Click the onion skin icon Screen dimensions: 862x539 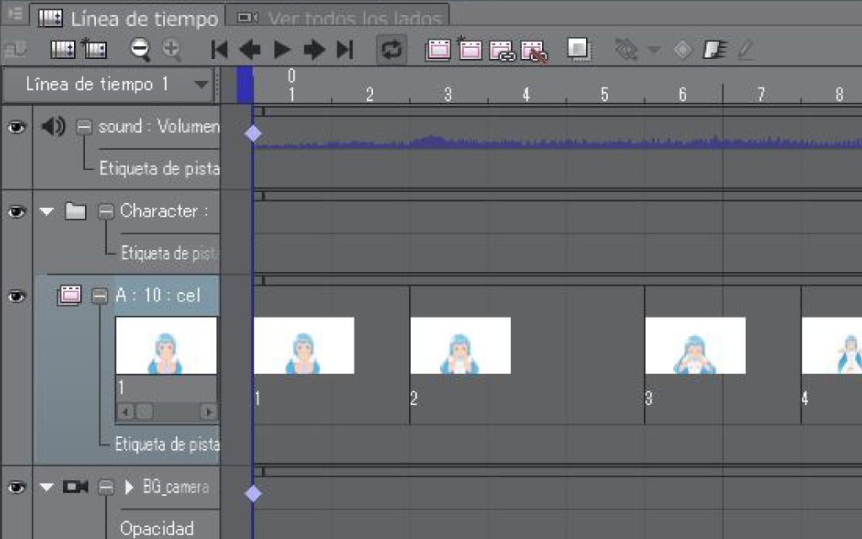click(577, 50)
